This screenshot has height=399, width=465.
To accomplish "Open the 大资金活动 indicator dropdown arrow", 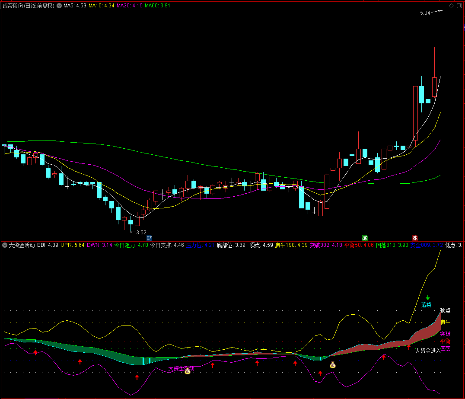I will point(5,245).
